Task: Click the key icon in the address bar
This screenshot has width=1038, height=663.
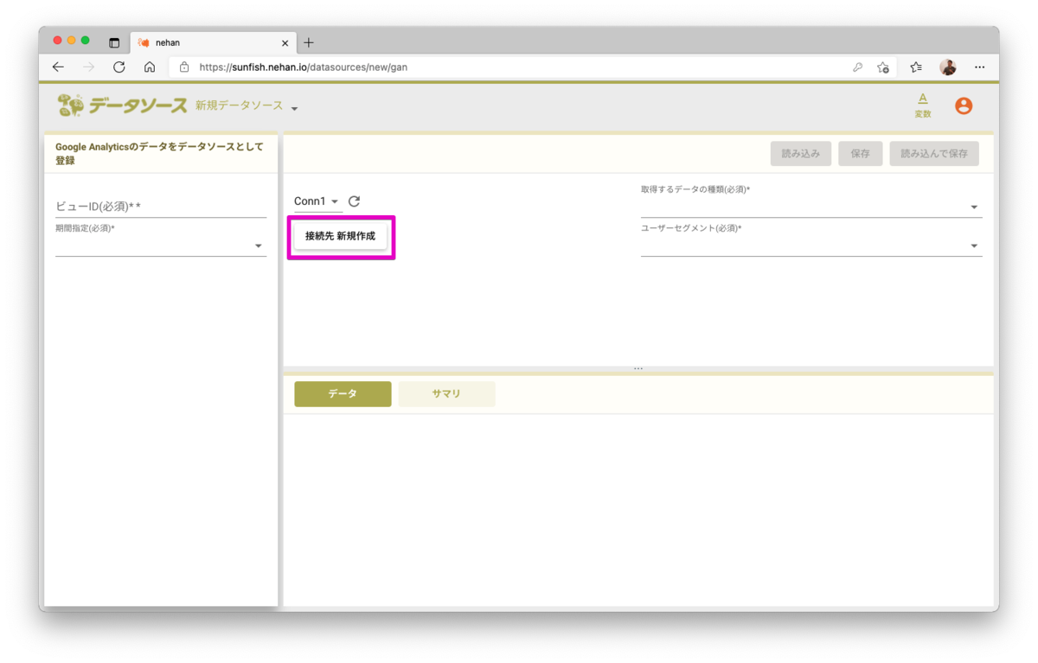Action: [x=857, y=67]
